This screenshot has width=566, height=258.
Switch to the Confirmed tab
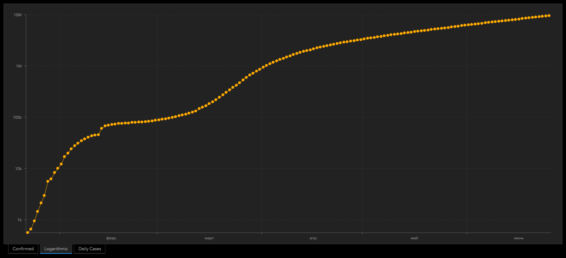[x=23, y=249]
